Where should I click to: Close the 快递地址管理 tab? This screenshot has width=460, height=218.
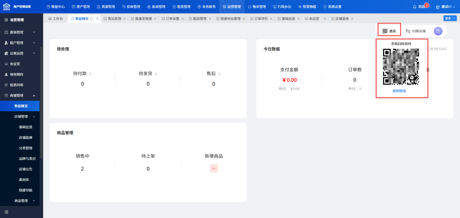244,19
